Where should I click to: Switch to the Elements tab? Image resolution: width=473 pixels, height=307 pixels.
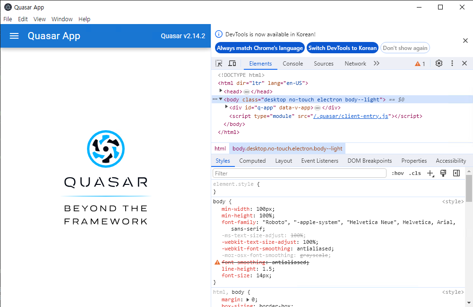click(x=260, y=64)
